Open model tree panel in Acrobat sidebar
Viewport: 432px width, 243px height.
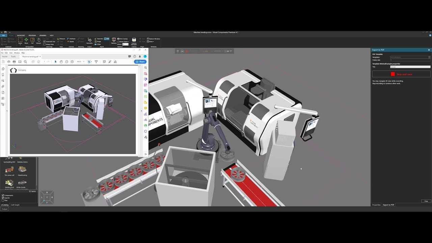pos(3,104)
